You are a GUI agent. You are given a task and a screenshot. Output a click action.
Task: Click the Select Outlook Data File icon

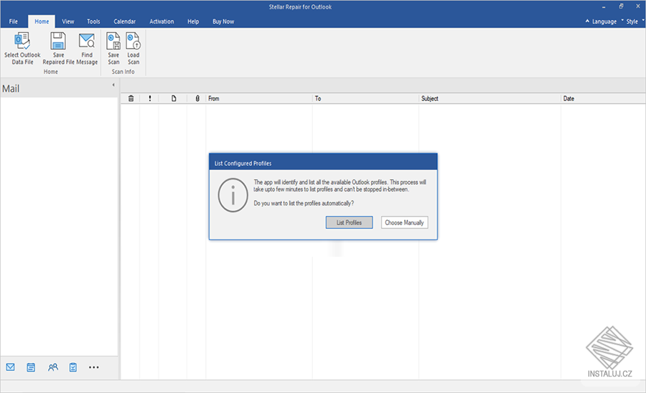(x=22, y=41)
